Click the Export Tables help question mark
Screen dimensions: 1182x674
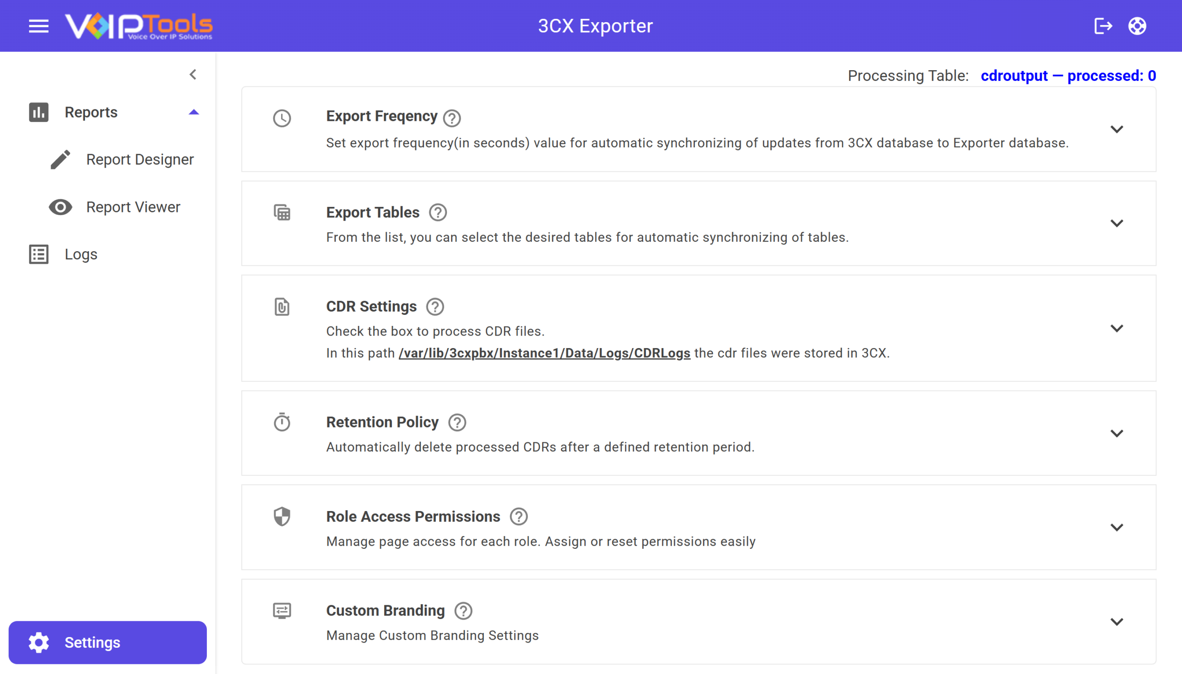(438, 212)
